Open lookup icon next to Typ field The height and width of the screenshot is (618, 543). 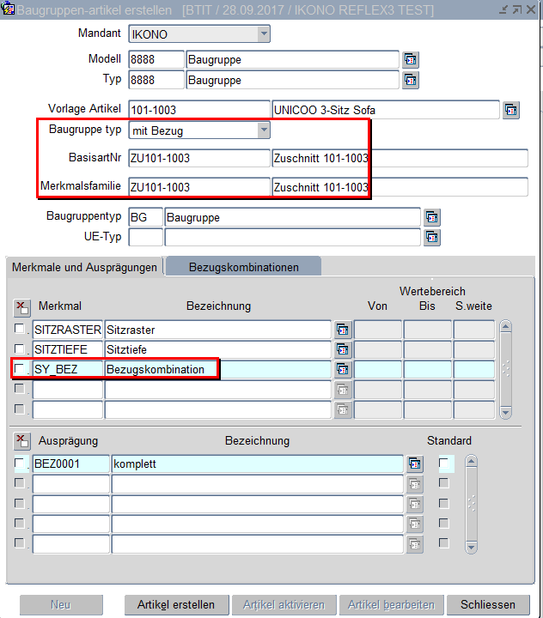(411, 81)
